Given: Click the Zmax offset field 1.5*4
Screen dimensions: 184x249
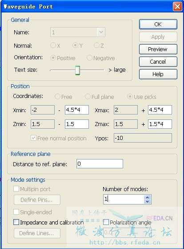Looking at the screenshot, I should coord(160,124).
